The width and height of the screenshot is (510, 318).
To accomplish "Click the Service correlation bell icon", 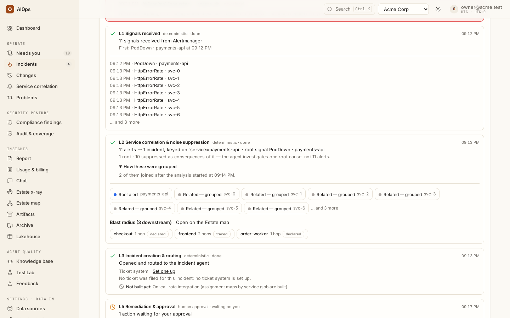I will [10, 87].
